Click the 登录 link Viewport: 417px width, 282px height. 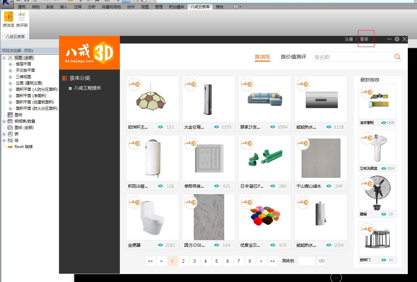coord(365,39)
